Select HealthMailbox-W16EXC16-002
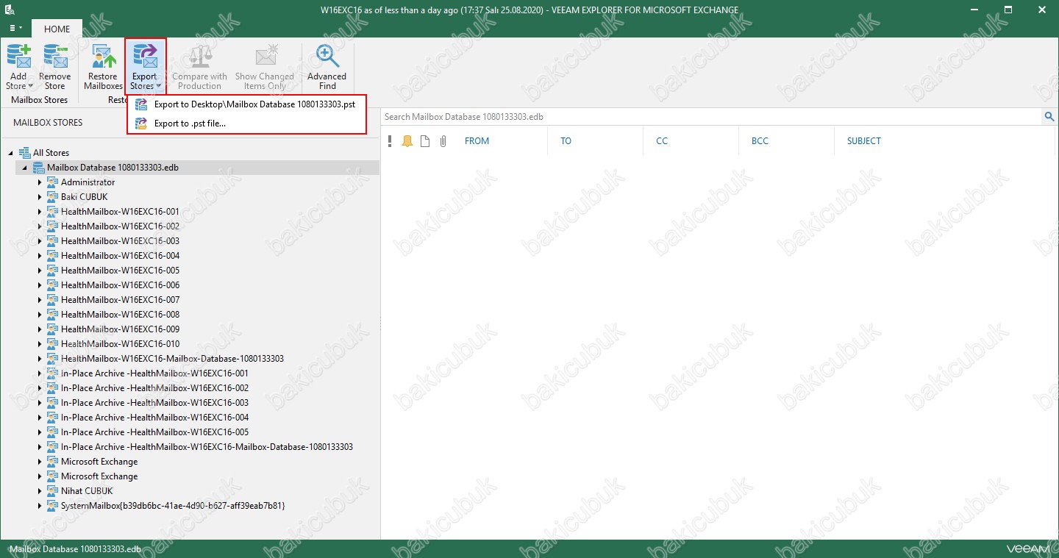Viewport: 1059px width, 558px height. 120,226
